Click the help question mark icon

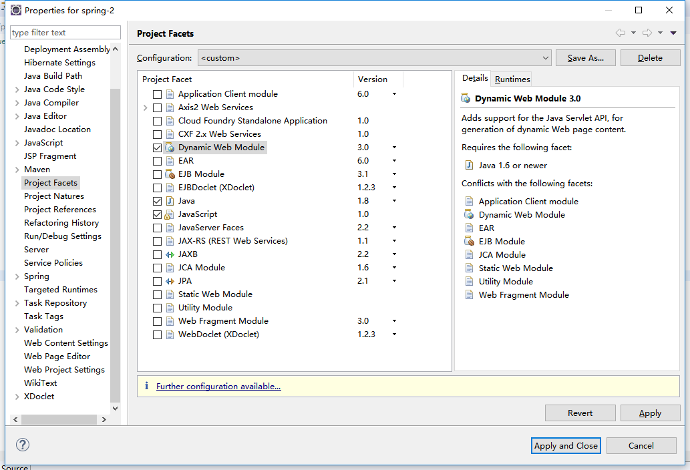tap(23, 445)
